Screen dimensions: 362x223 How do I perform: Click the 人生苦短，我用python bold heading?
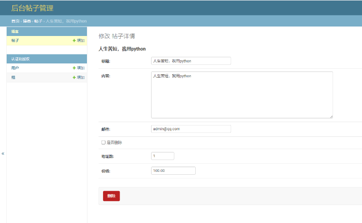[x=122, y=49]
